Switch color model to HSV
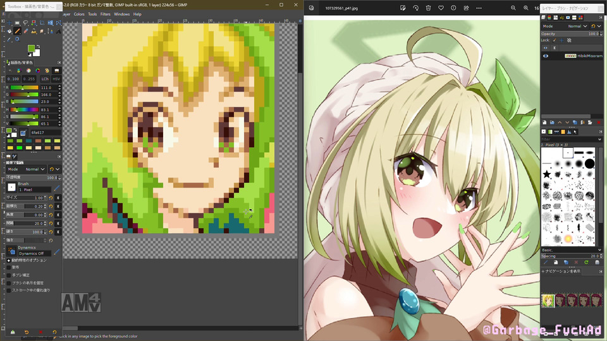Screen dimensions: 607x341 56,79
